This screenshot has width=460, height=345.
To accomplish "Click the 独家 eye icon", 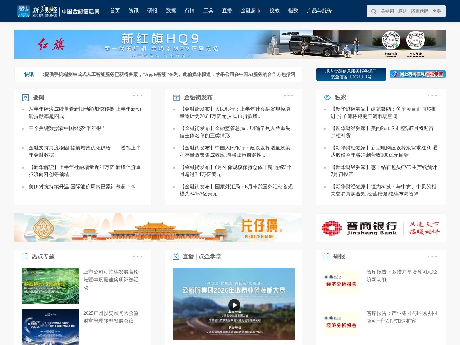I will click(327, 97).
